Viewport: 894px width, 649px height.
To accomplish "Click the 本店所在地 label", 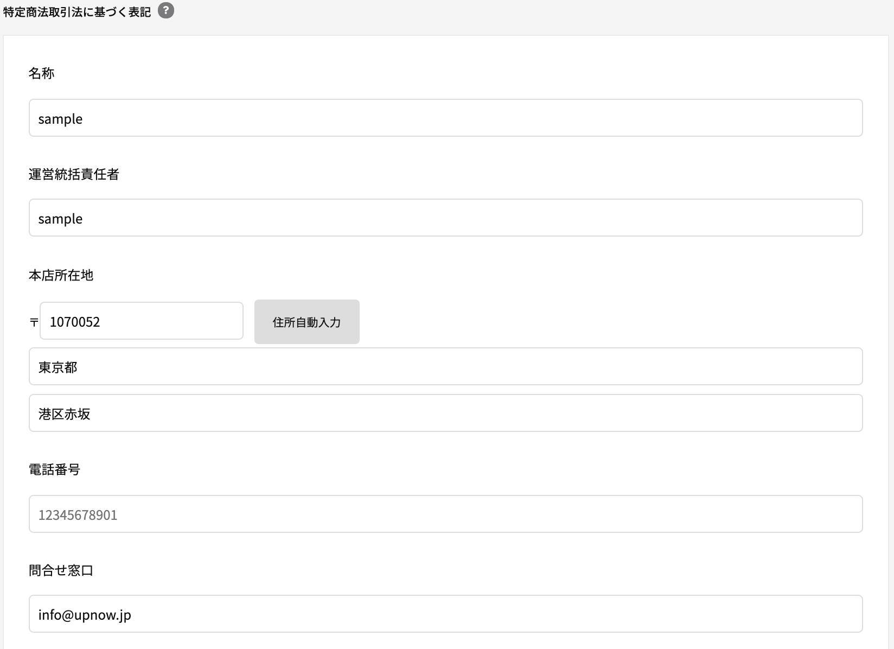I will click(x=61, y=275).
